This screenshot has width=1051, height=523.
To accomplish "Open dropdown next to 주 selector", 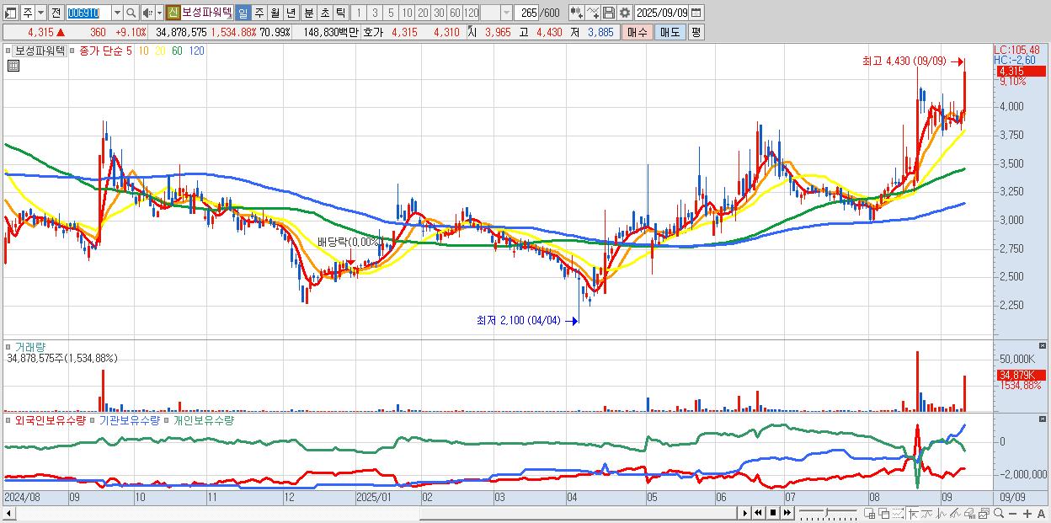I will coord(41,13).
